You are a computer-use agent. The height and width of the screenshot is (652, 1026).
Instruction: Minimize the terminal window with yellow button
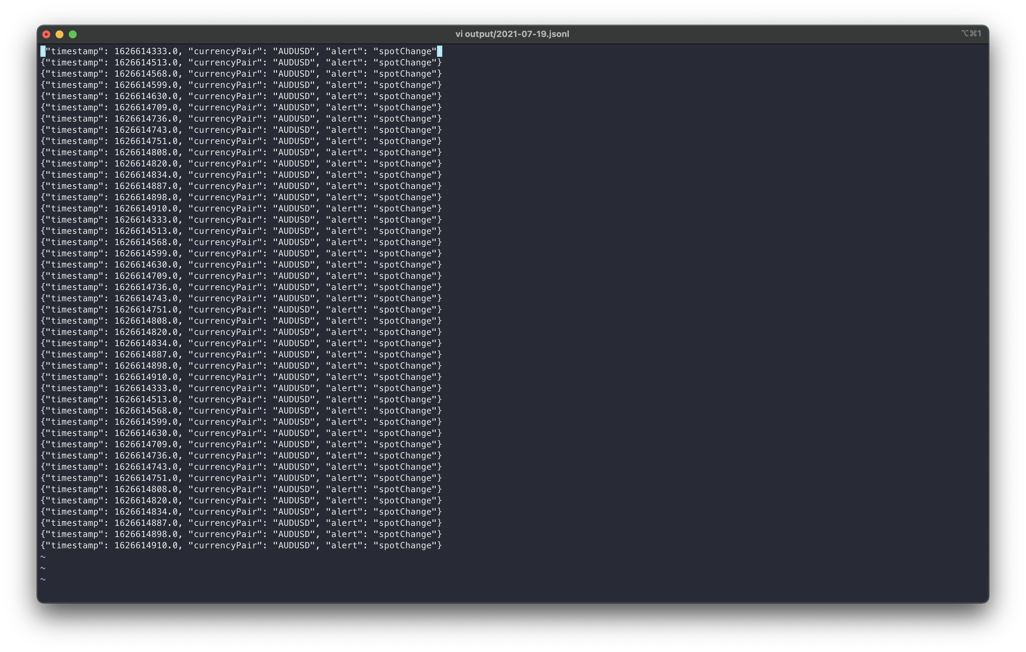point(59,34)
